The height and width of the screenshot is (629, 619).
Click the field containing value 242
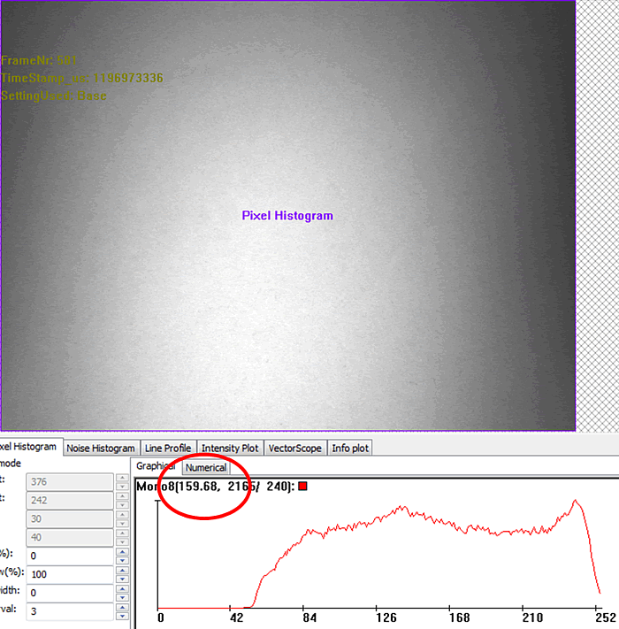coord(69,500)
